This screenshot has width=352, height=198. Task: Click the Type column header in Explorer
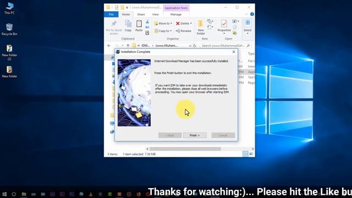[251, 54]
